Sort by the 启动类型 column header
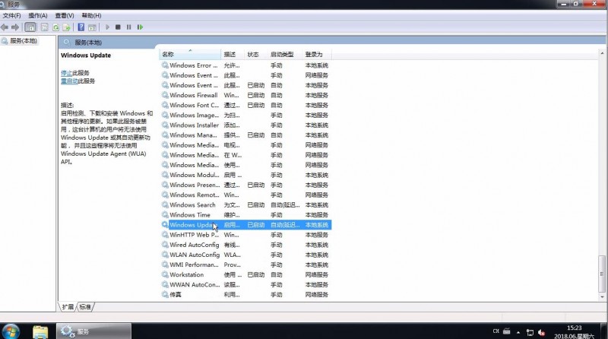 (x=284, y=54)
